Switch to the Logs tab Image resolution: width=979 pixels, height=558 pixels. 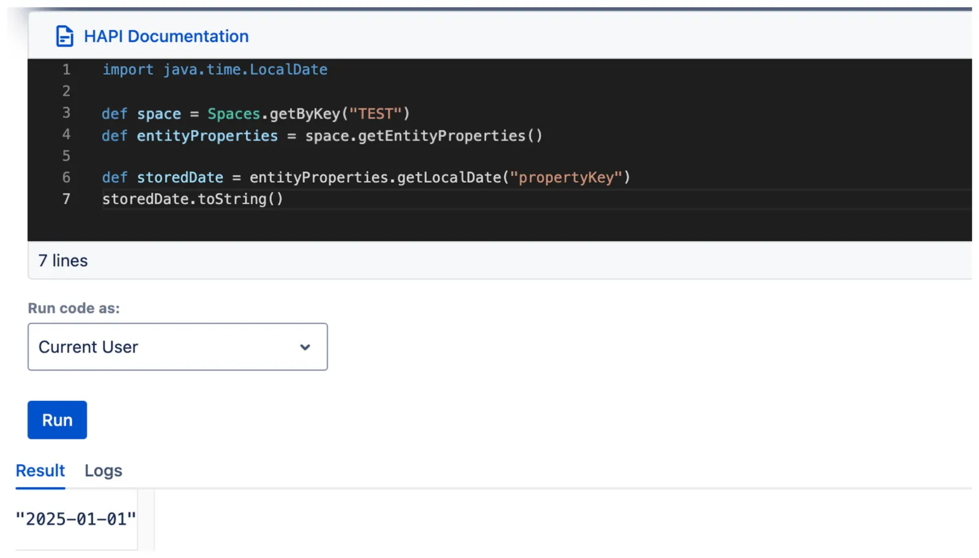tap(103, 471)
